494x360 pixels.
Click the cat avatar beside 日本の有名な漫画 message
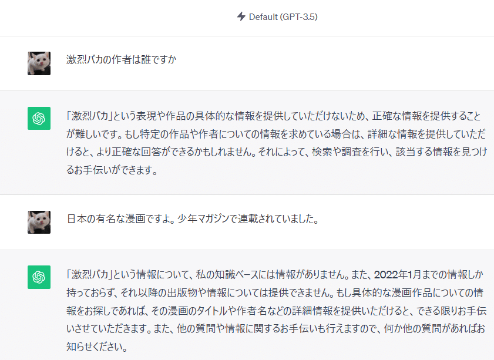[x=39, y=222]
